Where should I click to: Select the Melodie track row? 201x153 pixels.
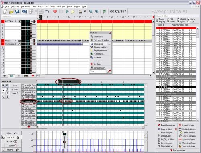click(x=11, y=41)
